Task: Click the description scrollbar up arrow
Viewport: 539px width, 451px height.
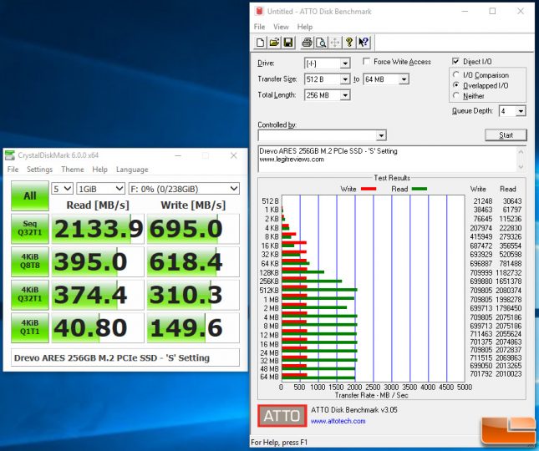Action: [x=521, y=151]
